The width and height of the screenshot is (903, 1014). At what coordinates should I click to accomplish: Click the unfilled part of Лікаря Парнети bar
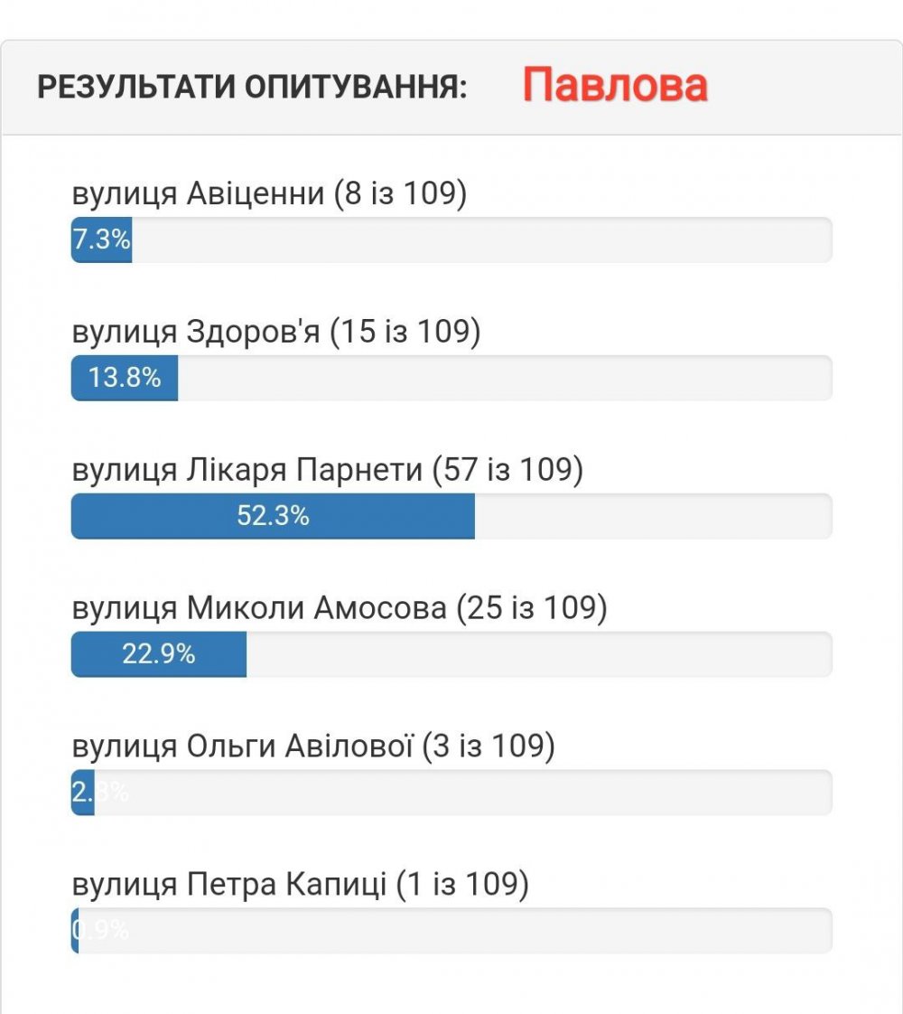coord(653,516)
